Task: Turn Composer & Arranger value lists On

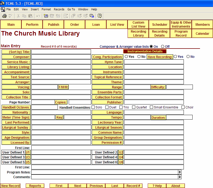Action: click(x=151, y=46)
